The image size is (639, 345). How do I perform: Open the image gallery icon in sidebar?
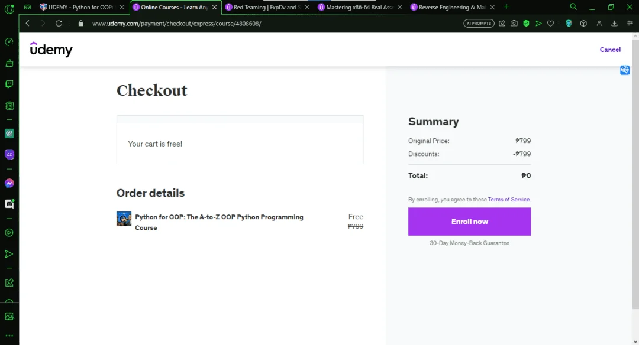[x=9, y=317]
